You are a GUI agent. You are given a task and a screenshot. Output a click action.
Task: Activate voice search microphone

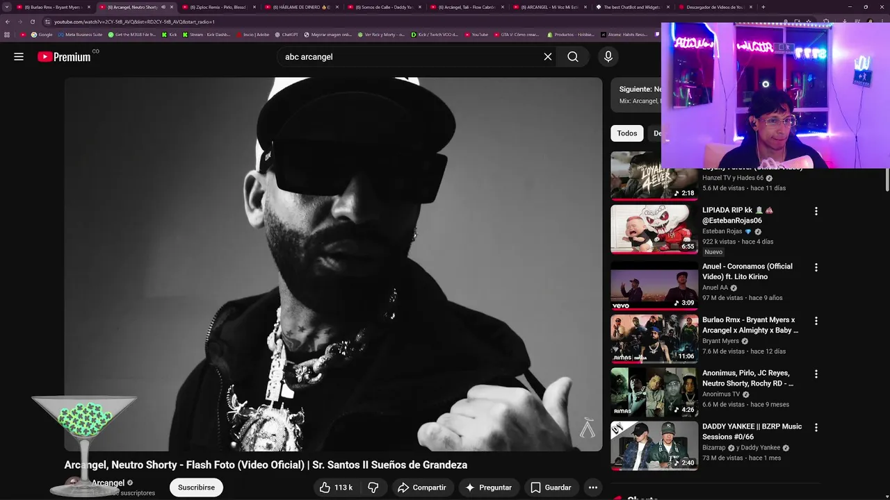click(x=608, y=57)
